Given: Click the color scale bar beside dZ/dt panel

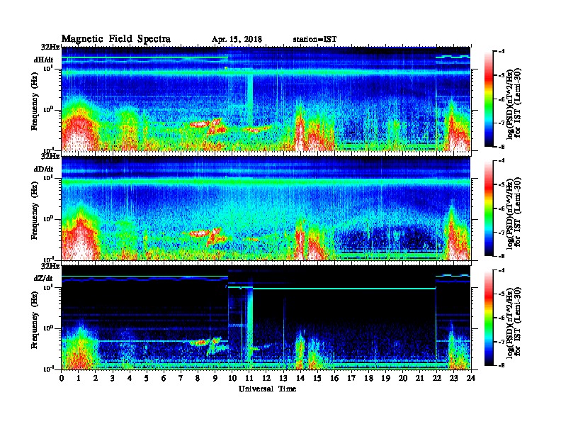Looking at the screenshot, I should (488, 318).
